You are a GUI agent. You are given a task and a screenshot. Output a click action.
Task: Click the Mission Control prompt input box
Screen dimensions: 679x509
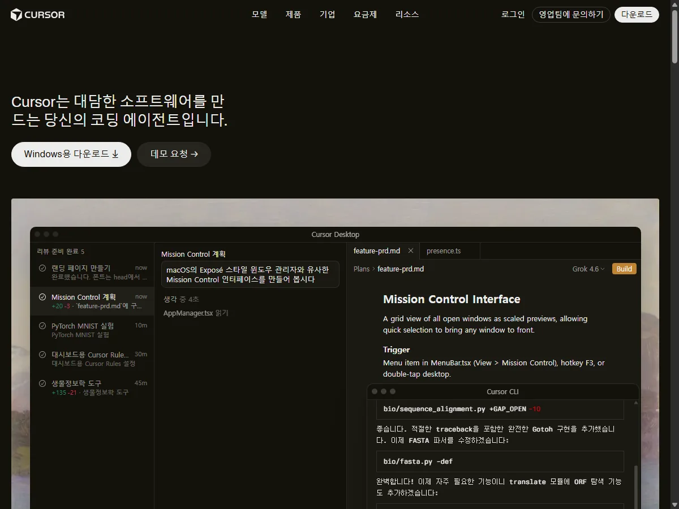[x=250, y=274]
